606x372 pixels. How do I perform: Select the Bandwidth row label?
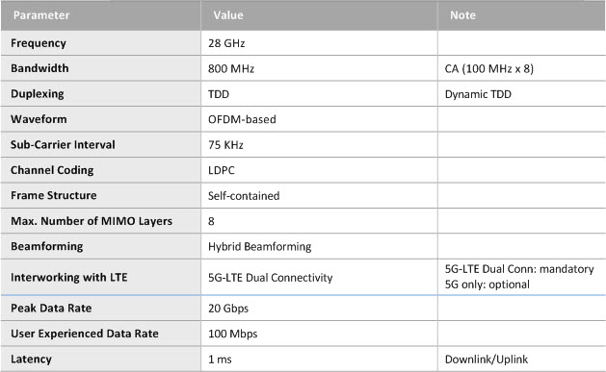tap(40, 68)
